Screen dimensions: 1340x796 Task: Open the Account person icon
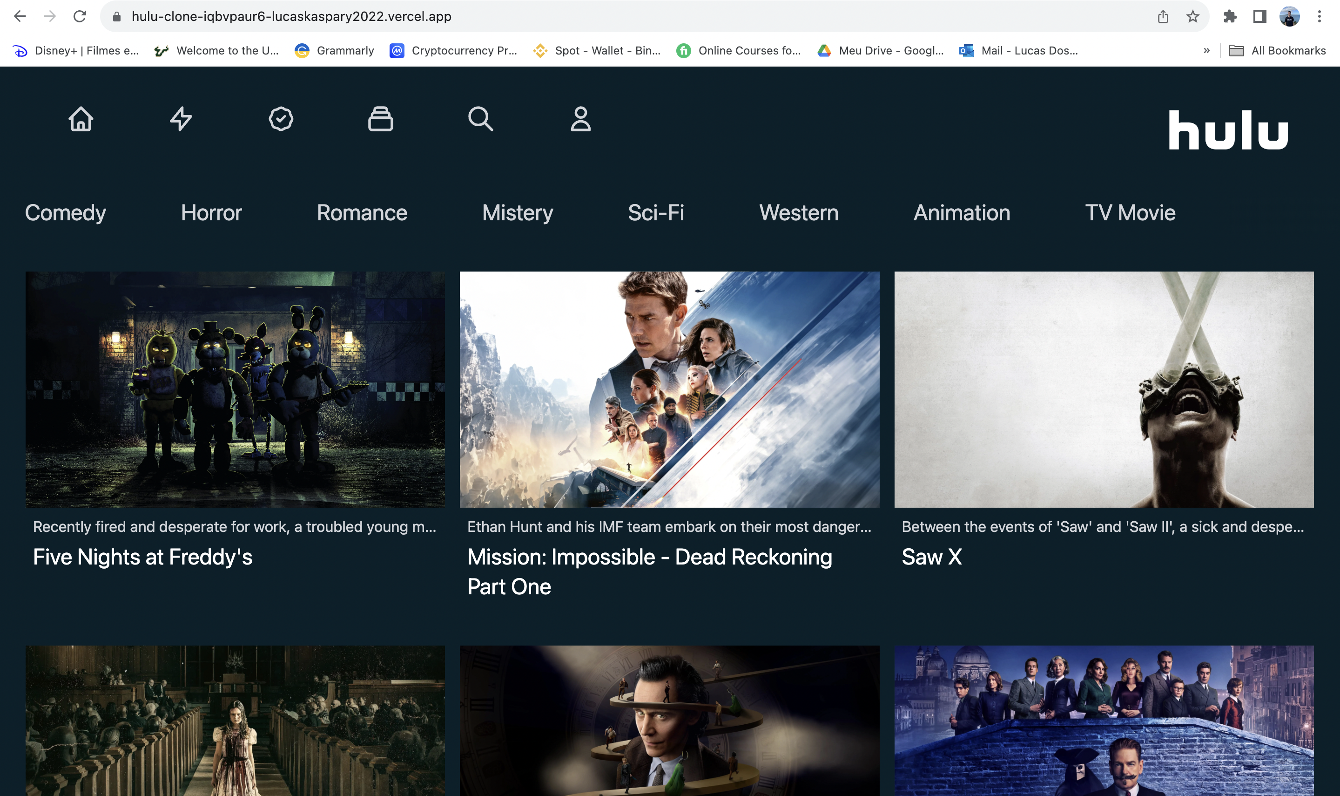tap(580, 119)
